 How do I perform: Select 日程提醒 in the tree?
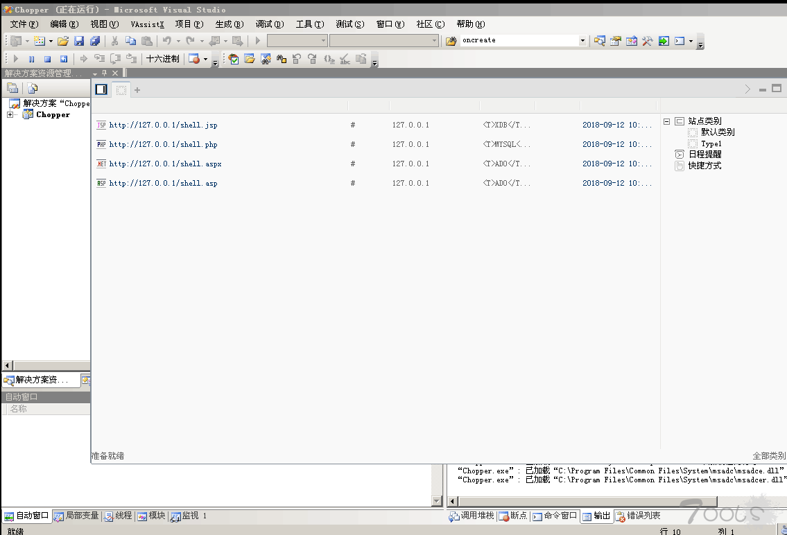click(x=704, y=155)
